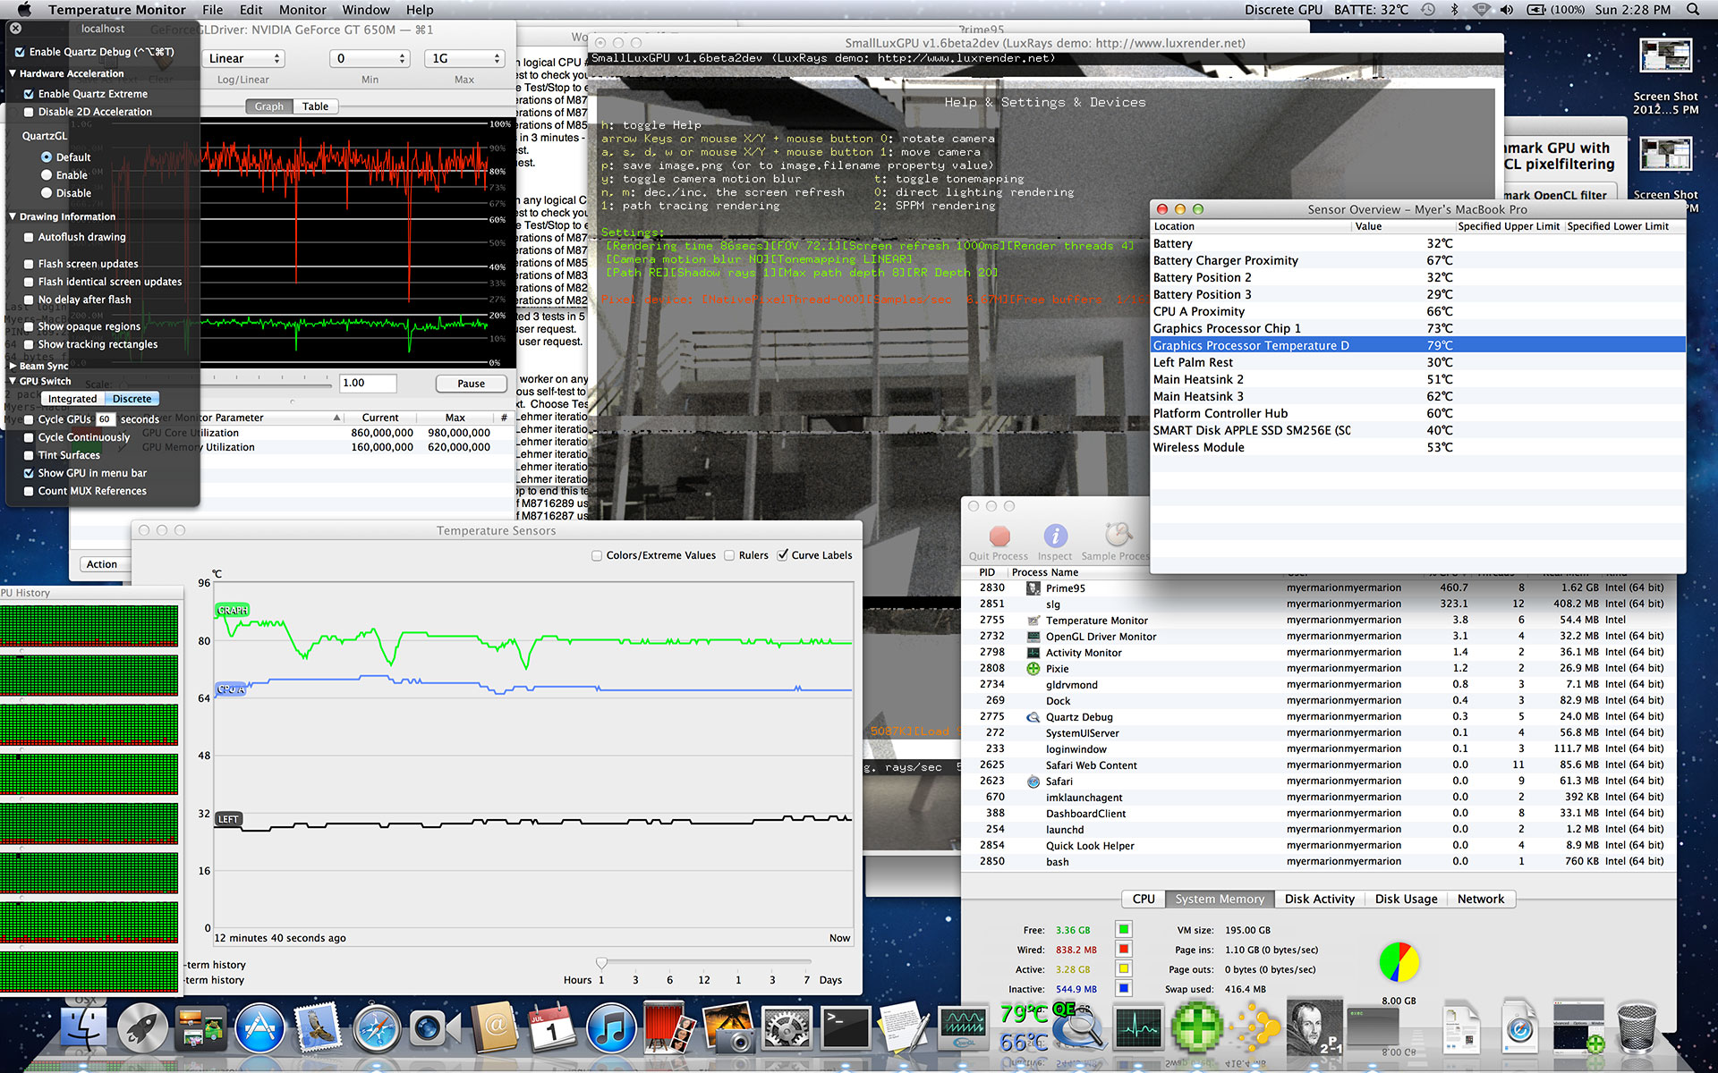This screenshot has height=1073, width=1718.
Task: Open the Linear scale dropdown
Action: [x=244, y=59]
